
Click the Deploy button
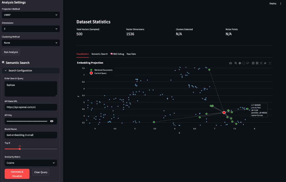tap(273, 3)
